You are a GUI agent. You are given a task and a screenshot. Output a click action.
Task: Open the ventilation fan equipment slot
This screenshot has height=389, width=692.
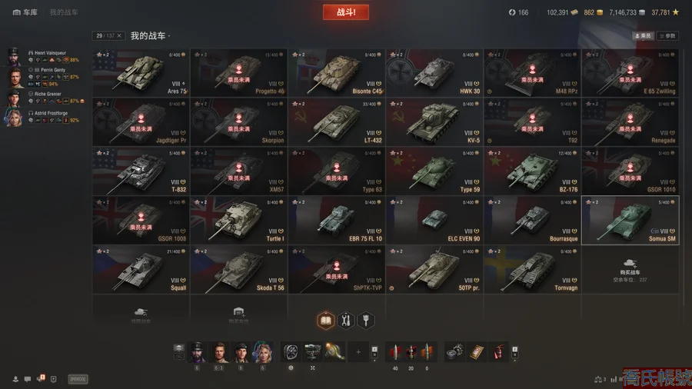pyautogui.click(x=291, y=351)
